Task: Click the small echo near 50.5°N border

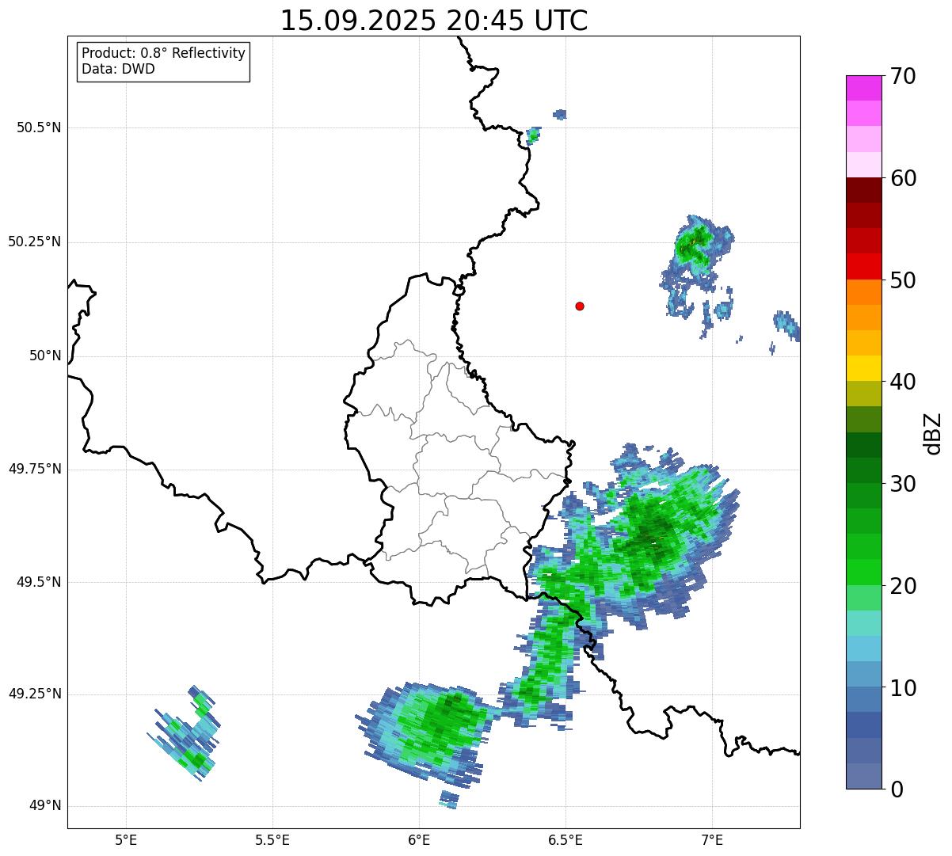Action: click(x=534, y=135)
